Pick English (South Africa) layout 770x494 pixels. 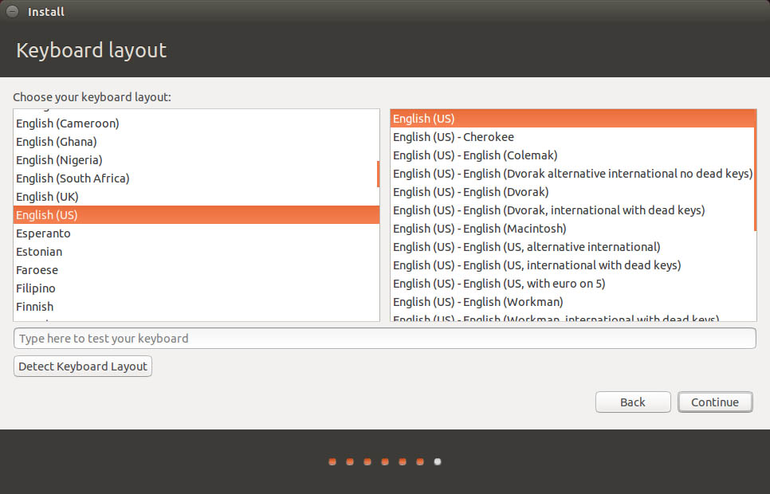point(196,178)
